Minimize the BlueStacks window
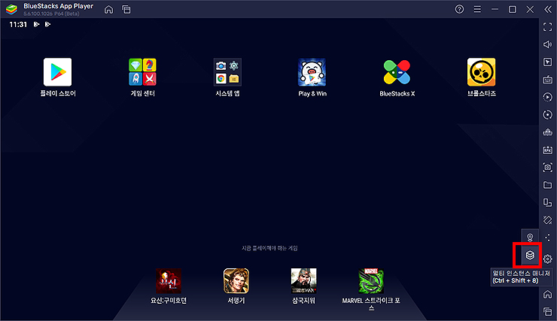The width and height of the screenshot is (557, 321). pyautogui.click(x=495, y=9)
